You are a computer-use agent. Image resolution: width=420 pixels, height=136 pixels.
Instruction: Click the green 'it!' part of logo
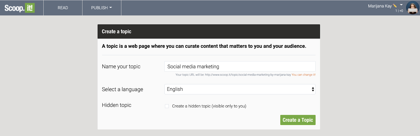click(30, 8)
